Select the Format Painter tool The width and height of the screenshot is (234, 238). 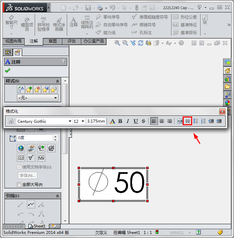(59, 24)
